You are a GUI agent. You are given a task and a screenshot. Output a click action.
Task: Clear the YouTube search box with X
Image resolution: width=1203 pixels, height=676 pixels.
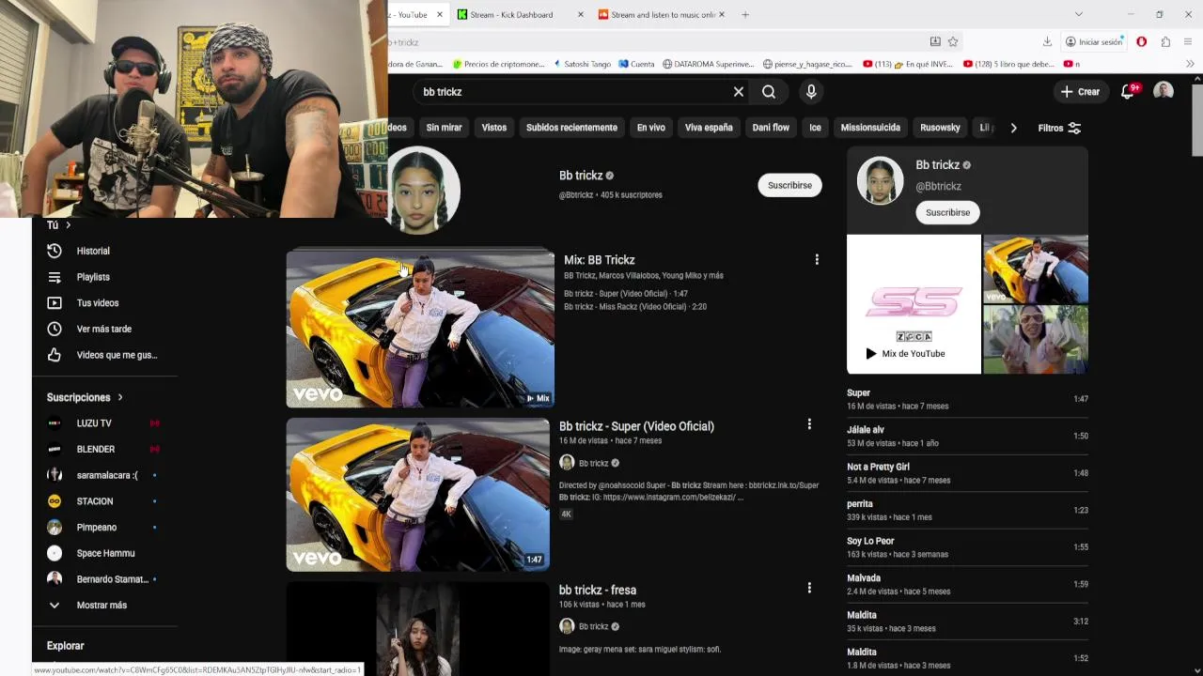(739, 92)
